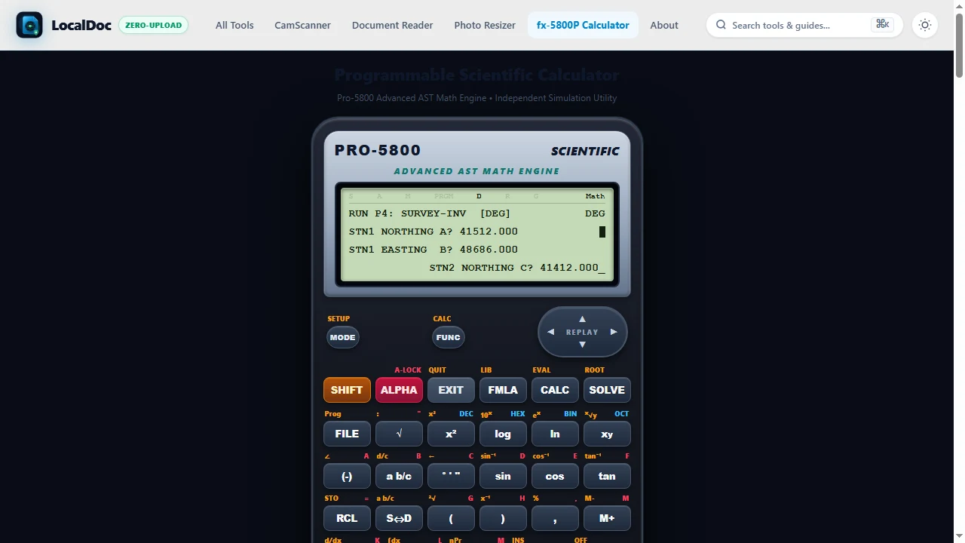Click the S⇔D conversion key
Screen dimensions: 965x543
[399, 518]
